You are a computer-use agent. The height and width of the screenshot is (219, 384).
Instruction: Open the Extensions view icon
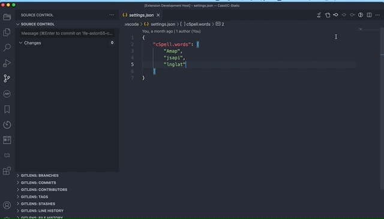(x=7, y=171)
